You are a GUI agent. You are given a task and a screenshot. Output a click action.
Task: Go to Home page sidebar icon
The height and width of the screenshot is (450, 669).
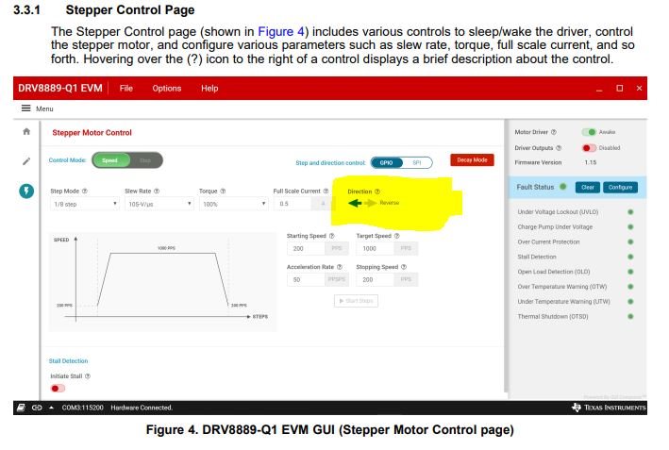26,131
